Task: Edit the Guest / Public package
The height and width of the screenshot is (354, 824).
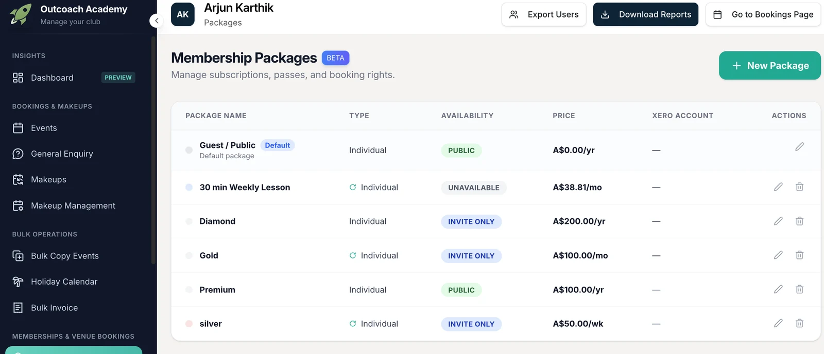Action: coord(799,147)
